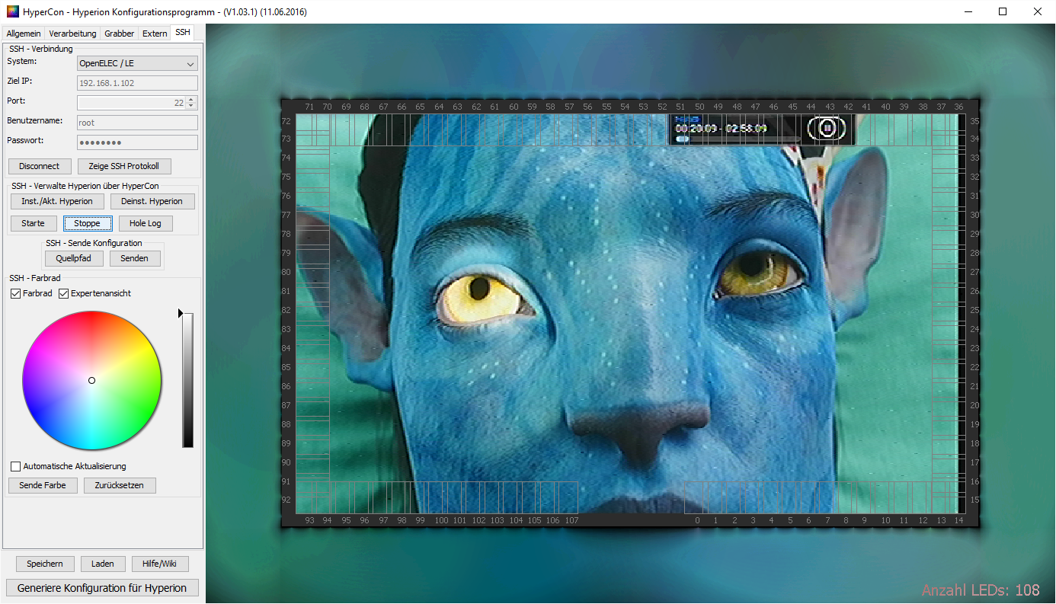Viewport: 1056px width, 604px height.
Task: Click the pause icon in video overlay
Action: (x=828, y=128)
